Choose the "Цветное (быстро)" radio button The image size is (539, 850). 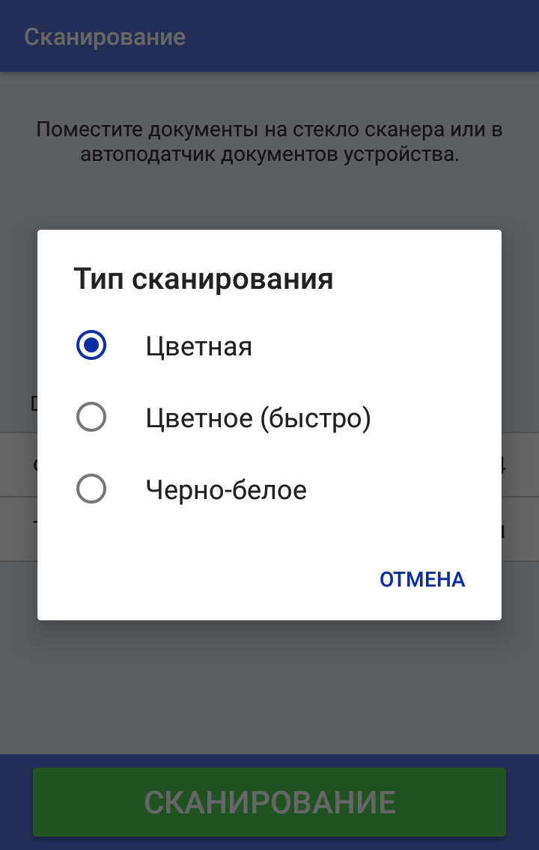pos(91,418)
